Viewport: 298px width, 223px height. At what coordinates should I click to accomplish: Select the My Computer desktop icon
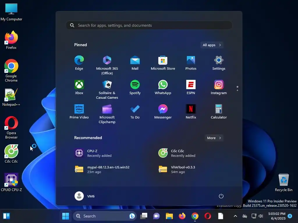click(x=11, y=12)
